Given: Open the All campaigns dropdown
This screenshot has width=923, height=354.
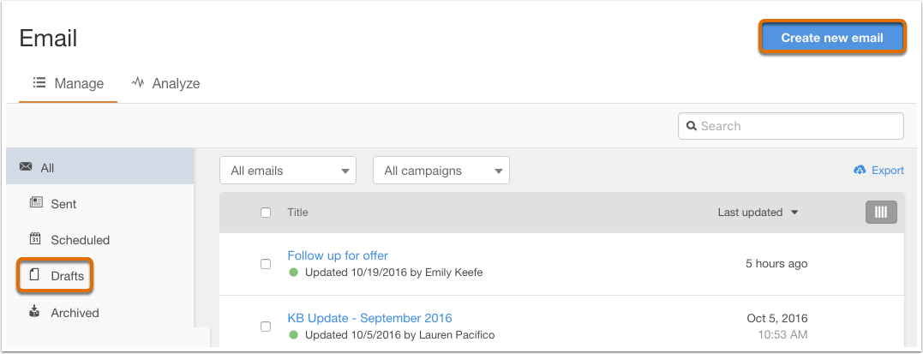Looking at the screenshot, I should coord(441,171).
